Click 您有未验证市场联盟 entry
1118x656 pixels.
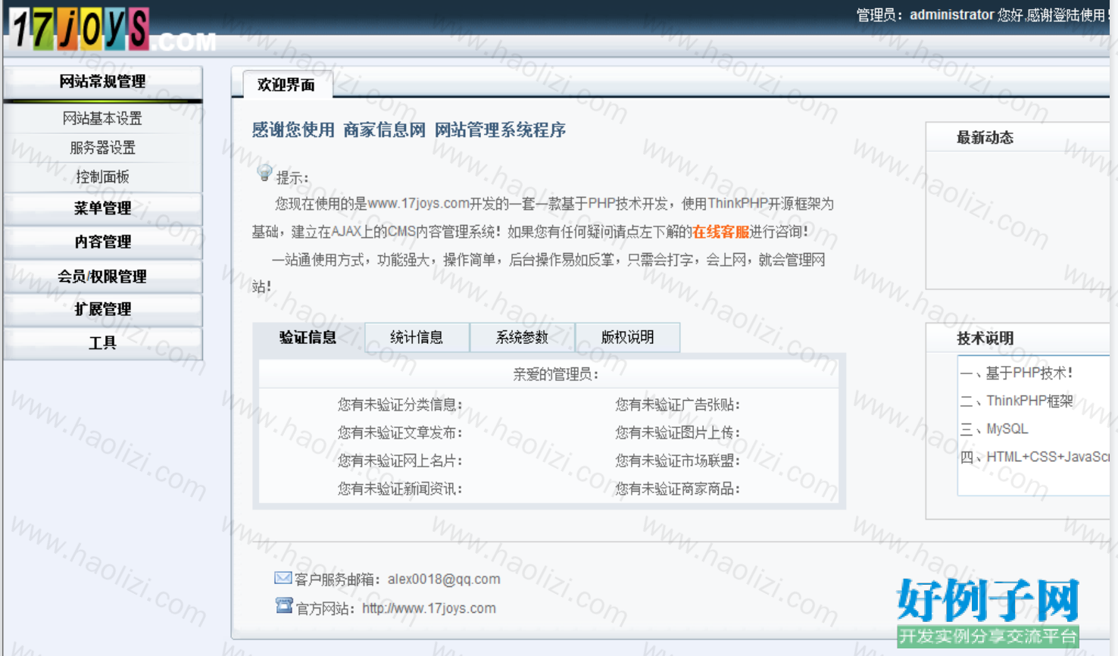pyautogui.click(x=678, y=461)
